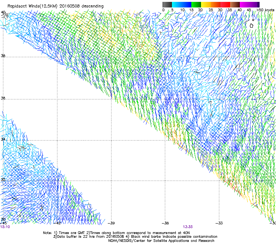Click latitude label '36'
The image size is (276, 243).
point(3,98)
